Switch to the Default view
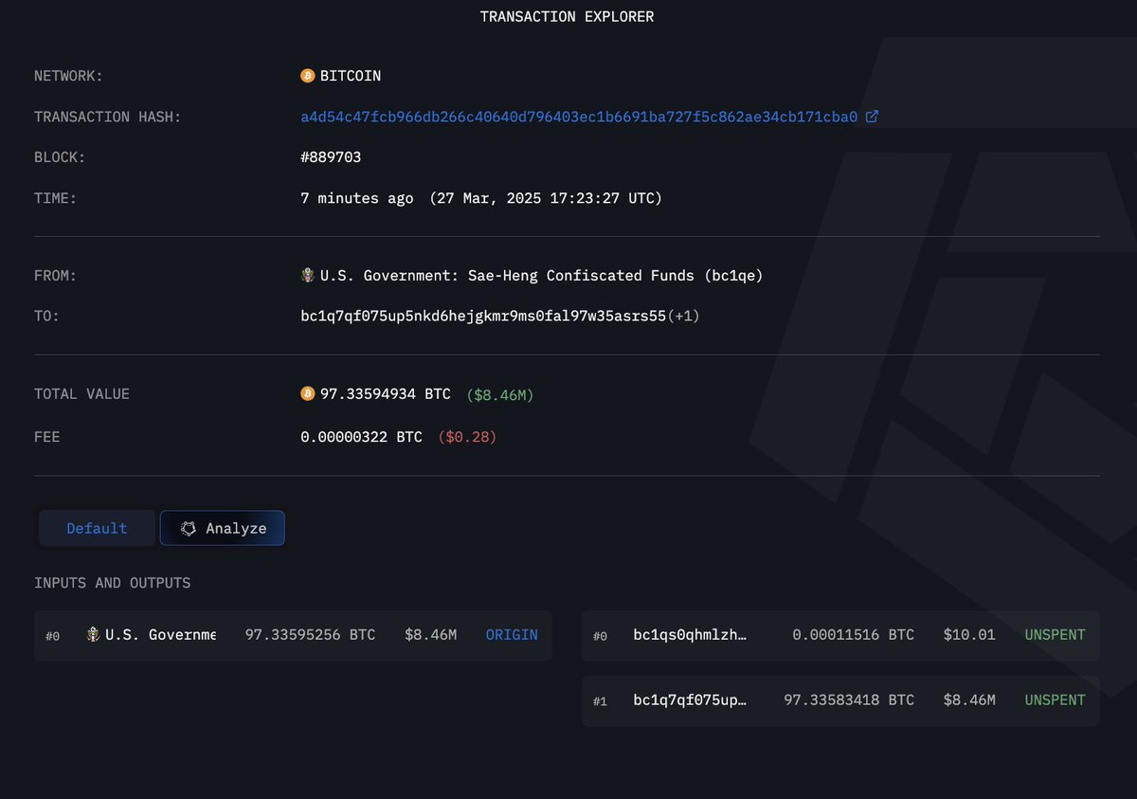Image resolution: width=1137 pixels, height=799 pixels. pos(96,528)
